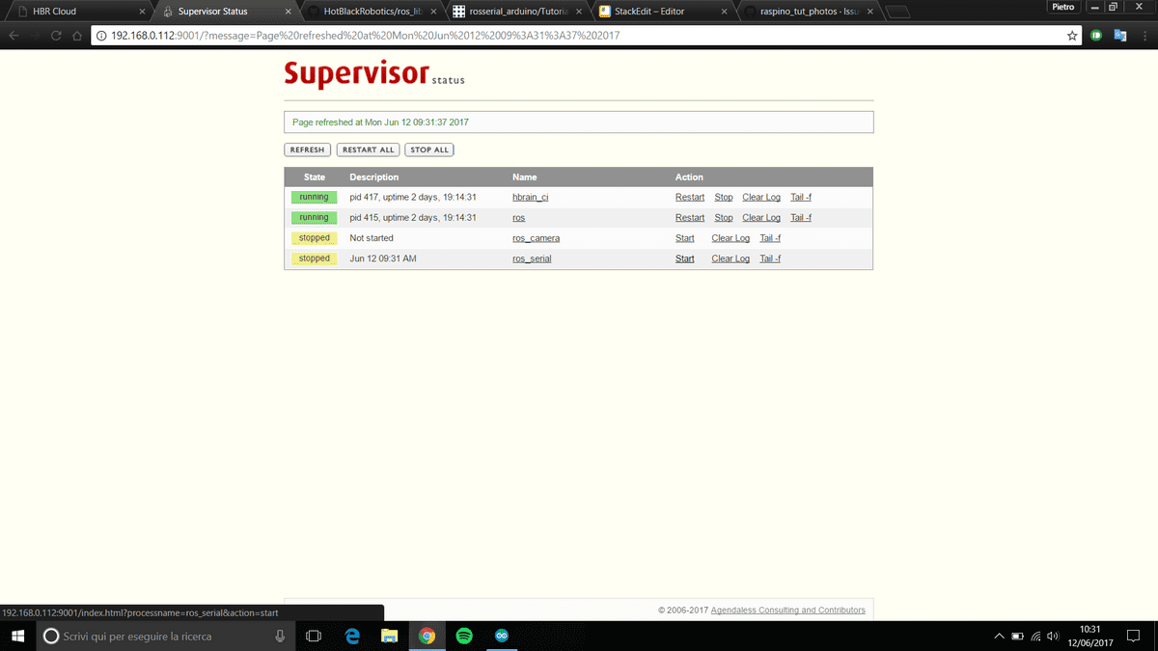Open the volume control in the tray
Viewport: 1158px width, 651px height.
coord(1052,636)
